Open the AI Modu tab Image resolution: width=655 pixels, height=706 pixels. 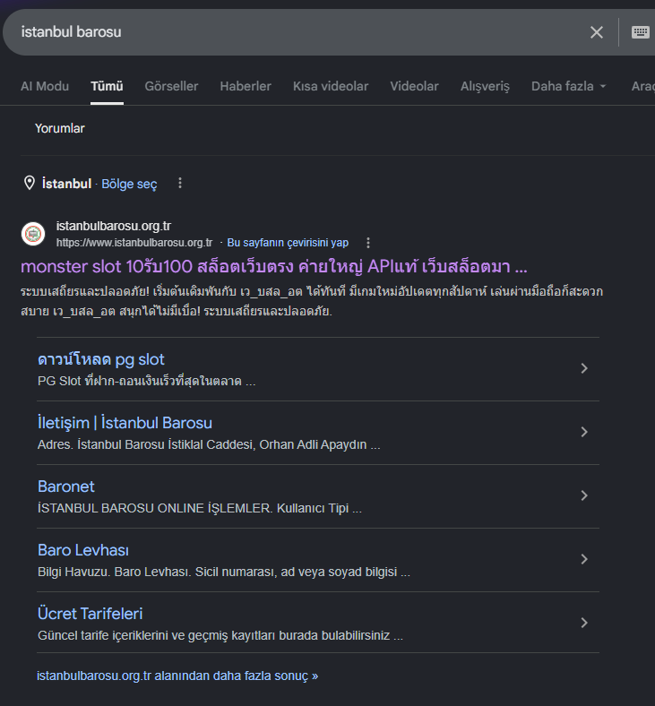(x=45, y=86)
